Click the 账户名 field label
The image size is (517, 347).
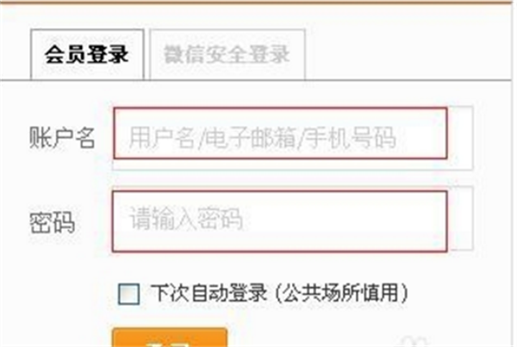pos(62,137)
